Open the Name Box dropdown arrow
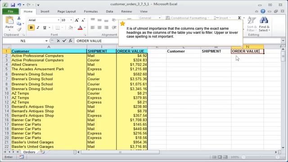This screenshot has height=162, width=288. pyautogui.click(x=46, y=41)
